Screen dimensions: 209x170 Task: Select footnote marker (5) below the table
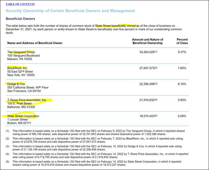click(8, 162)
